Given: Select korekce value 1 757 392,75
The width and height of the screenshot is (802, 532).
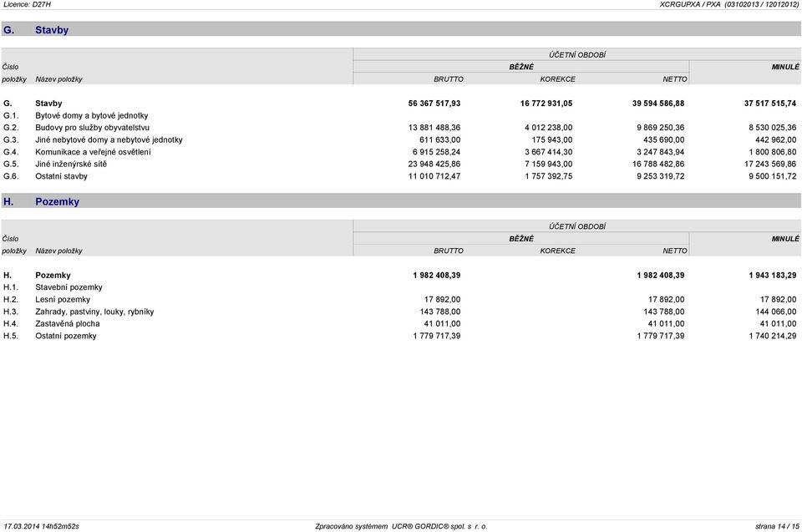Looking at the screenshot, I should pos(548,176).
